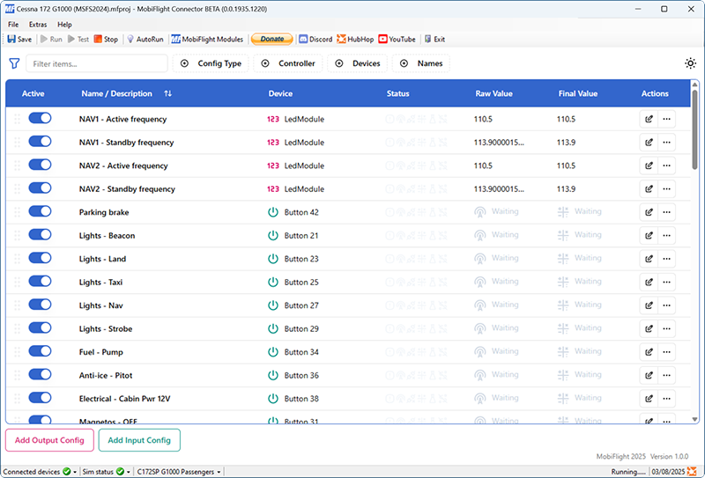
Task: Toggle the Lights - Beacon active switch
Action: pos(40,234)
